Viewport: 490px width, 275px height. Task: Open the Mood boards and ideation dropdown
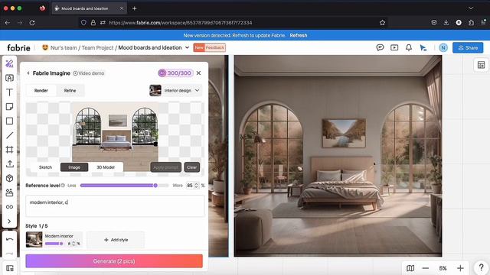pyautogui.click(x=187, y=47)
